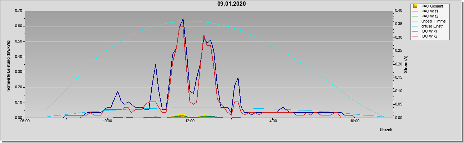Click the highest blue IDC WR1 peak near 12:00
The height and width of the screenshot is (143, 464).
click(183, 19)
